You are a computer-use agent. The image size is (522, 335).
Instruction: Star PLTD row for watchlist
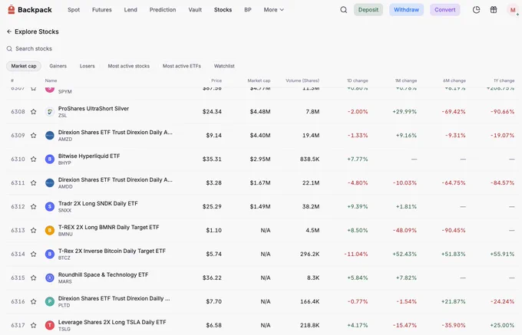(33, 301)
